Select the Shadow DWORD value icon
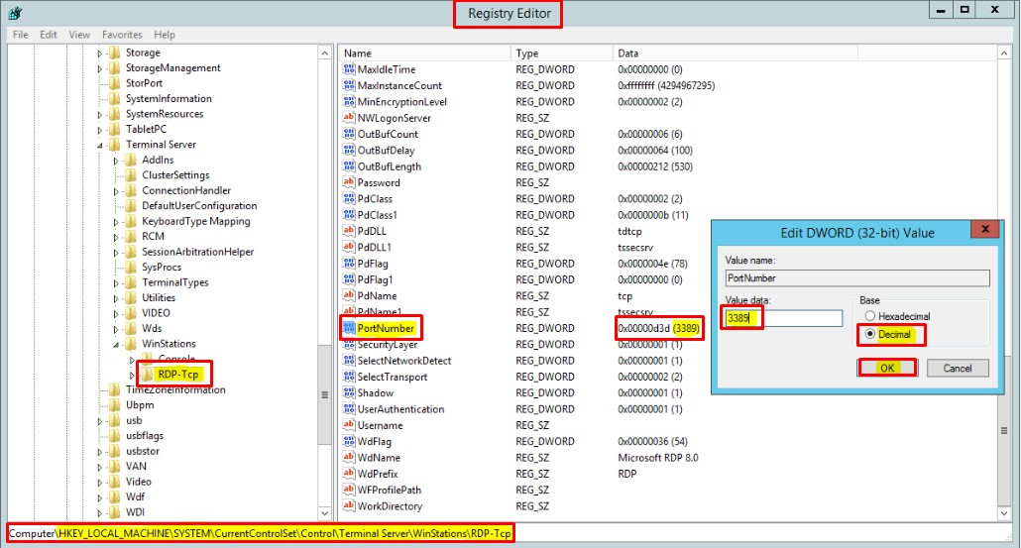The height and width of the screenshot is (548, 1021). 349,393
